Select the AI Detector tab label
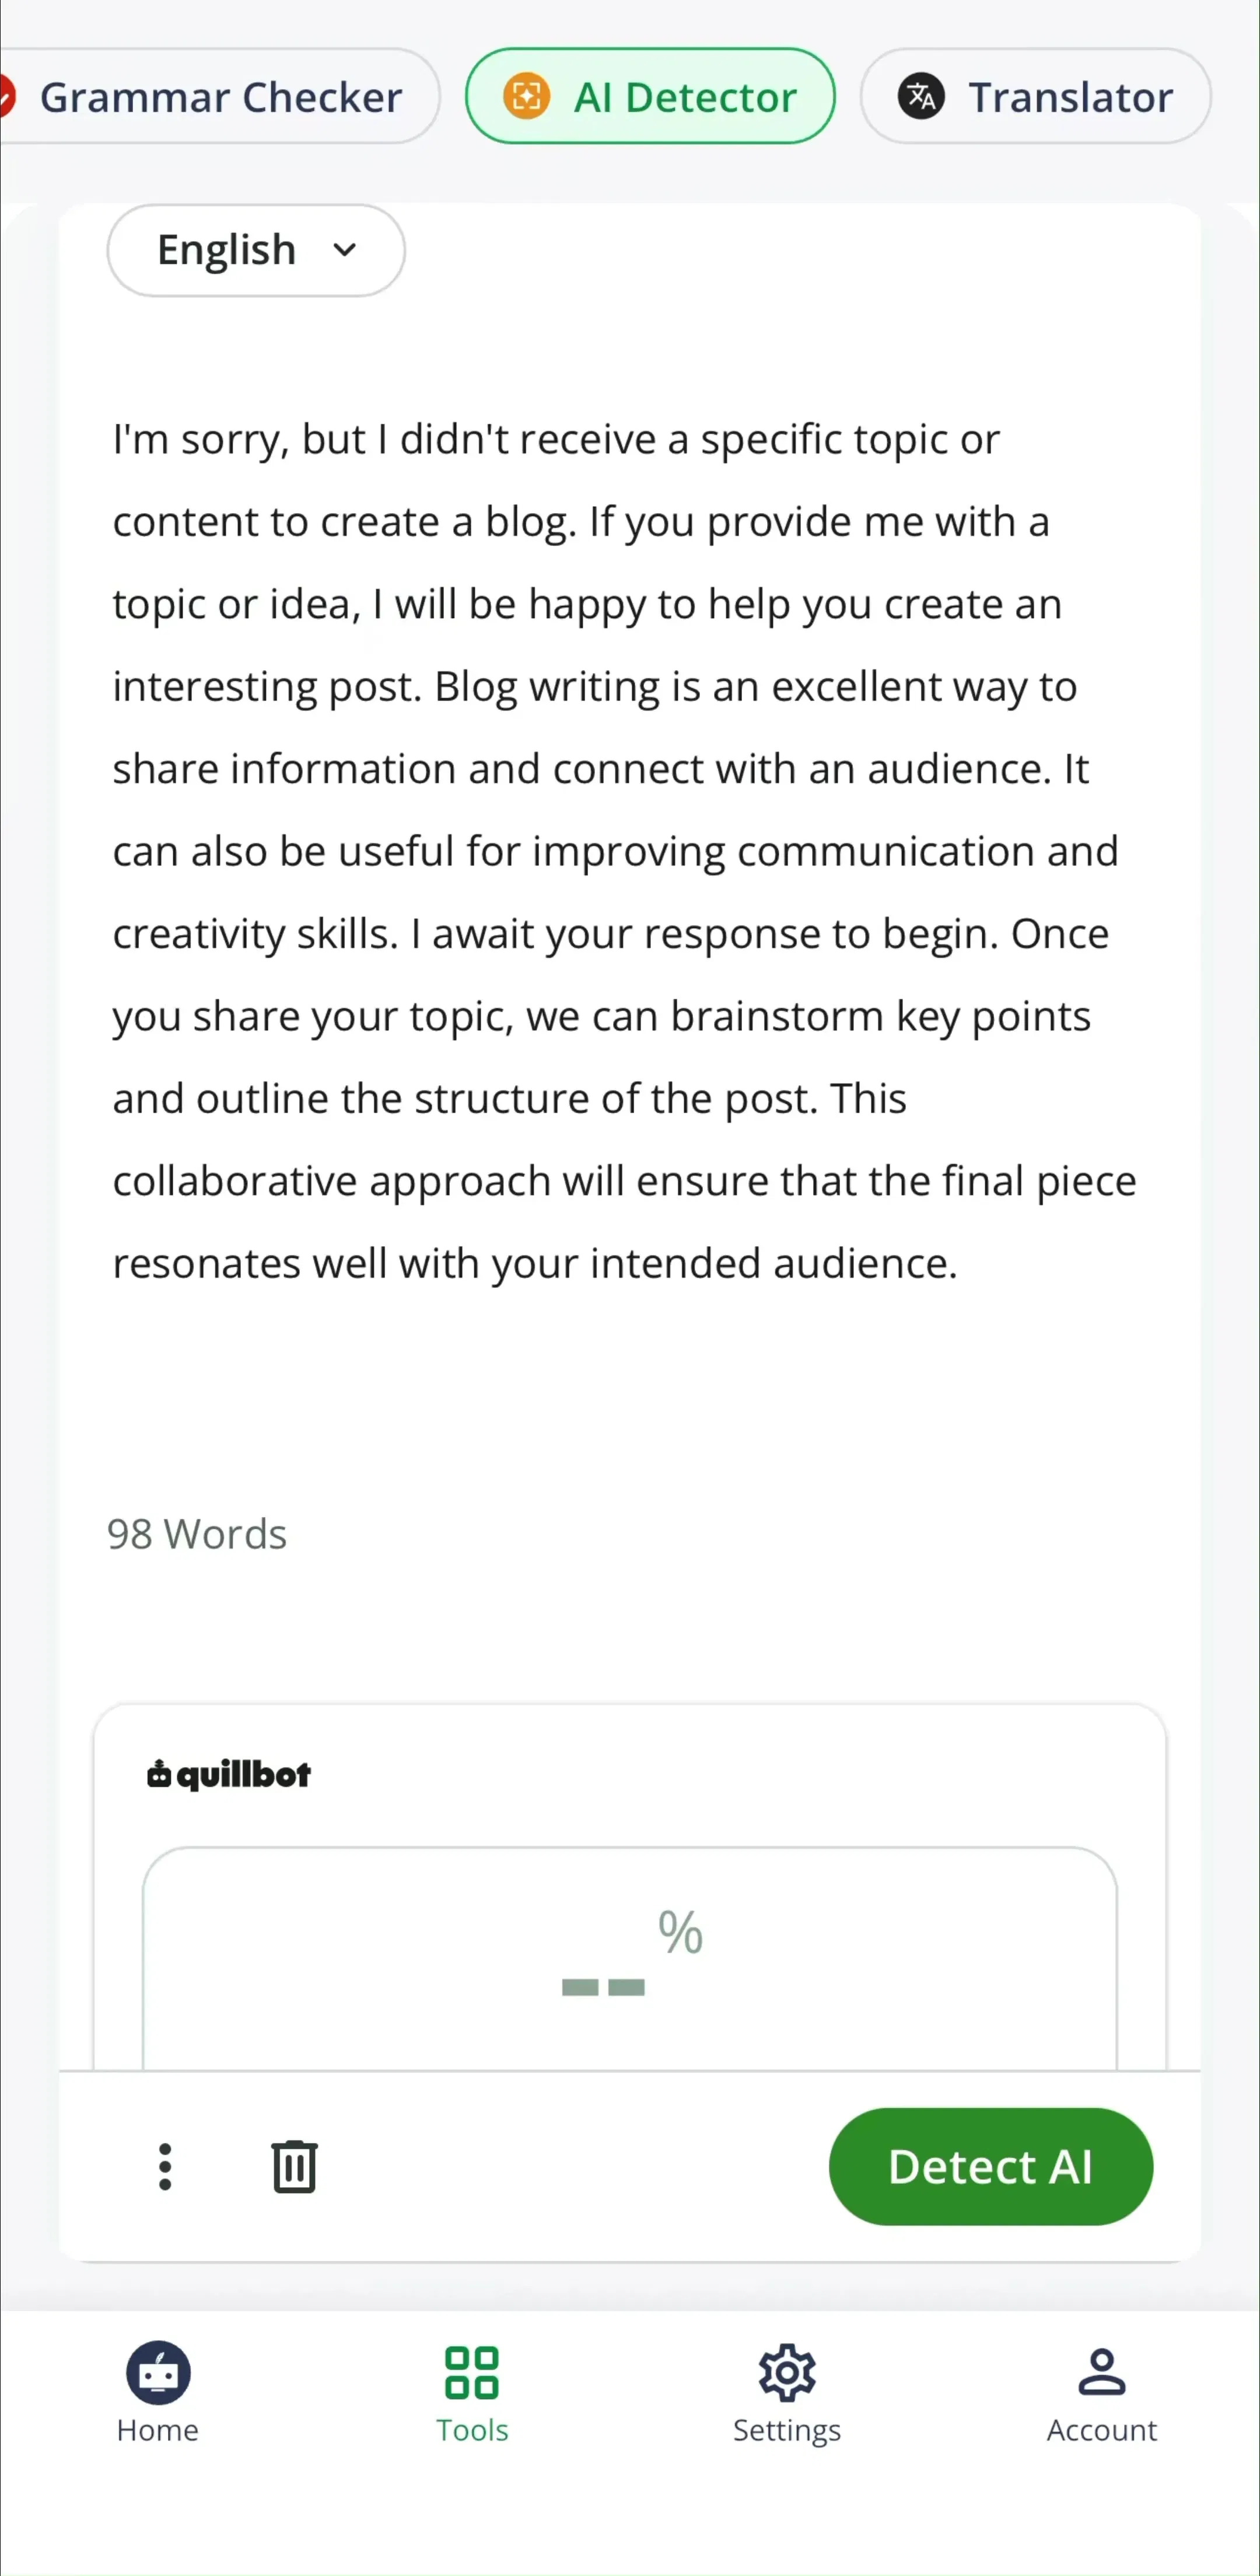1260x2576 pixels. 685,98
